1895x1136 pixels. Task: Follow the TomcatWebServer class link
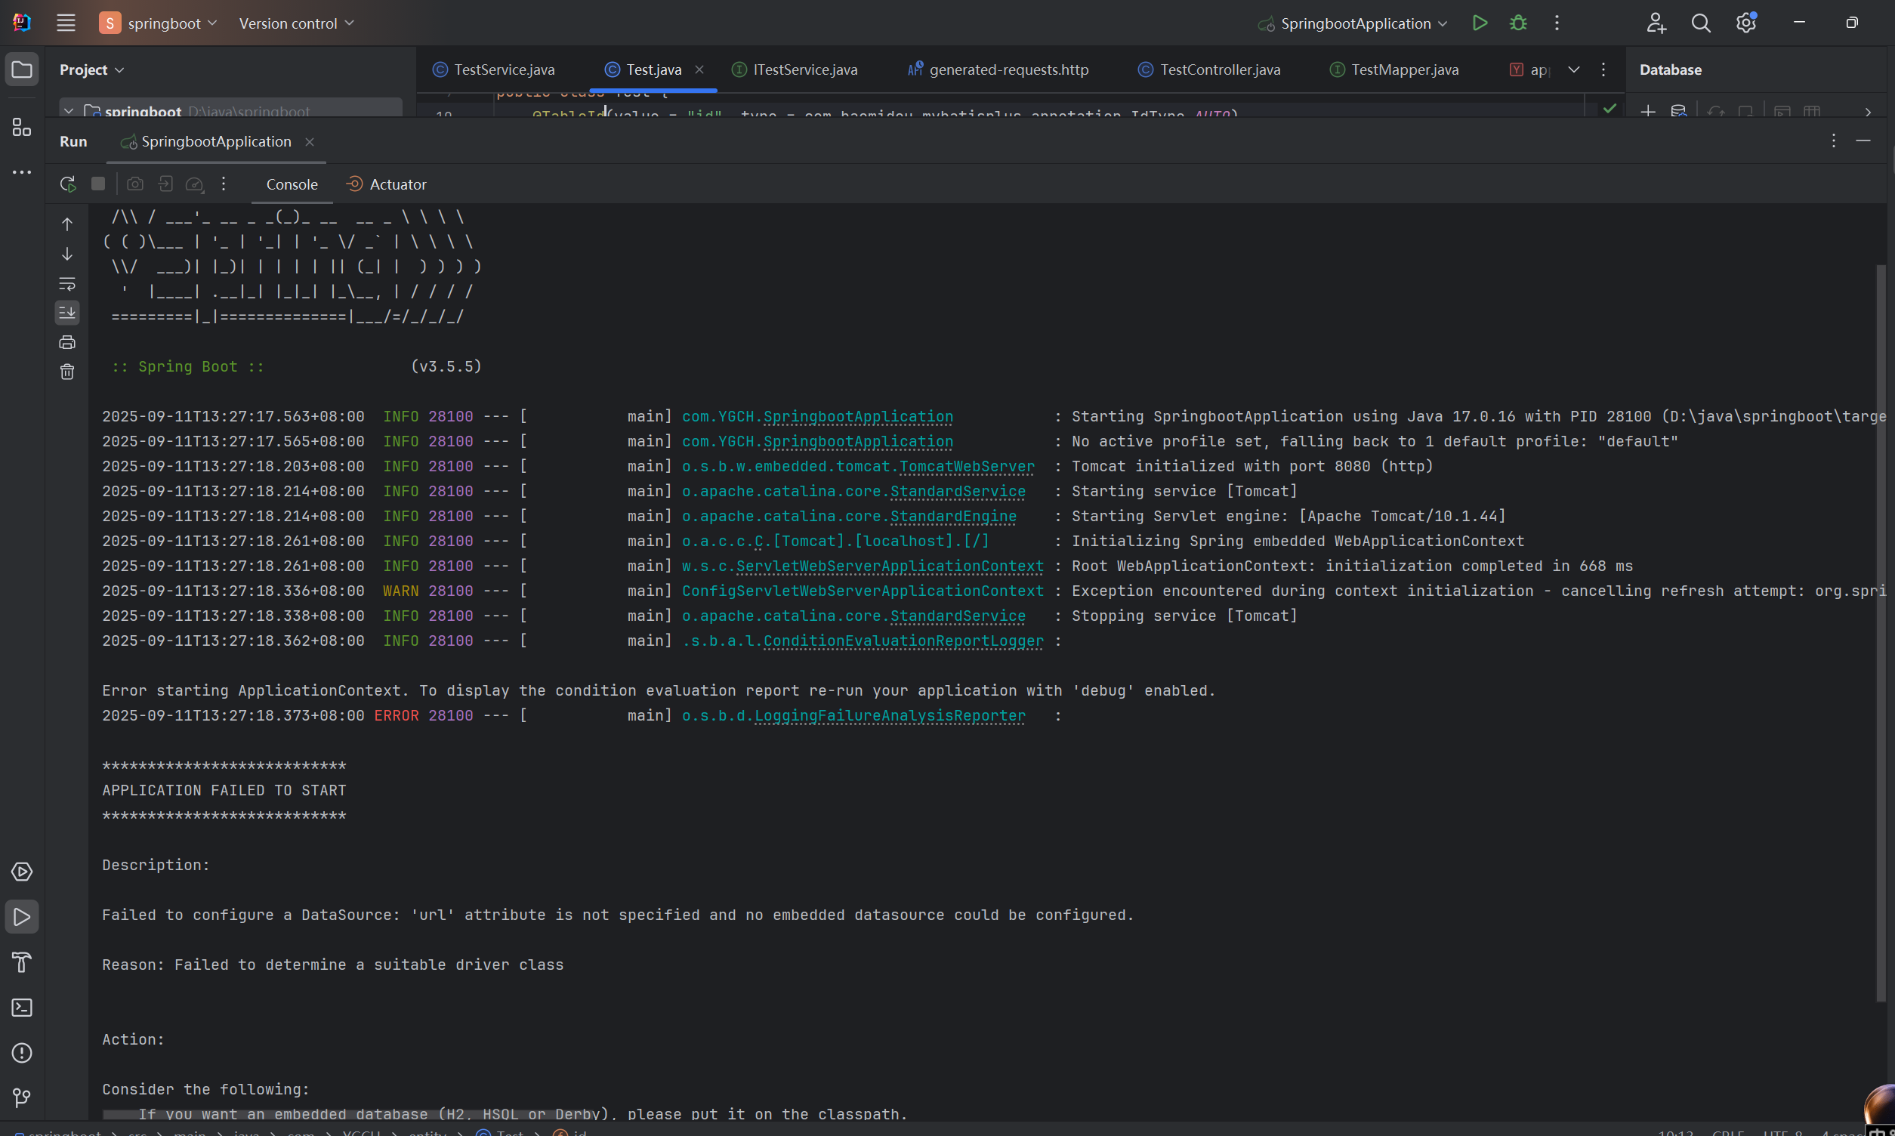(x=966, y=466)
